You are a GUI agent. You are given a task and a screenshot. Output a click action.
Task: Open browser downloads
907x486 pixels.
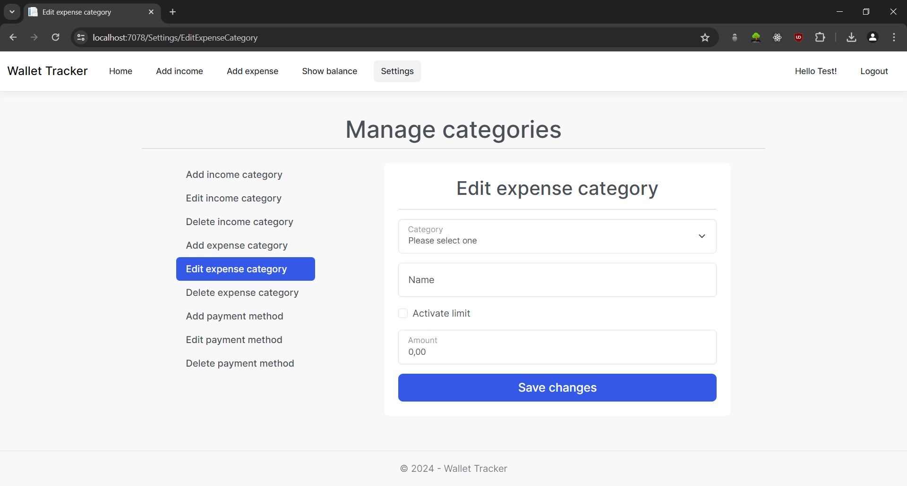851,37
